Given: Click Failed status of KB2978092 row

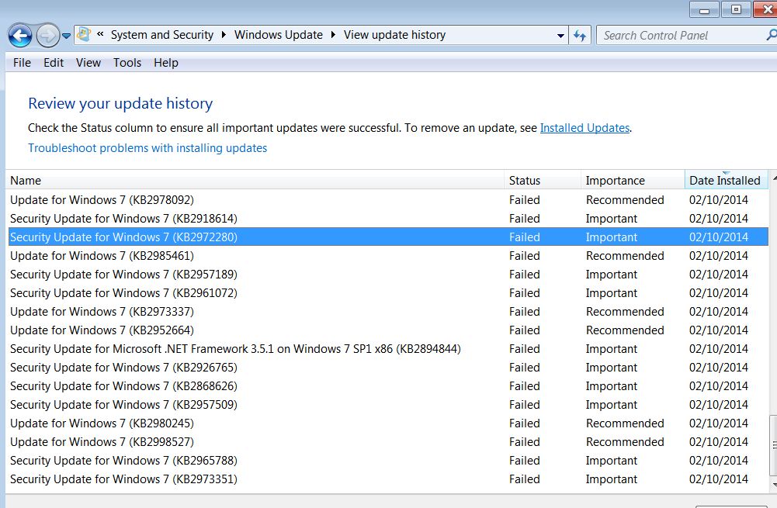Looking at the screenshot, I should click(524, 200).
